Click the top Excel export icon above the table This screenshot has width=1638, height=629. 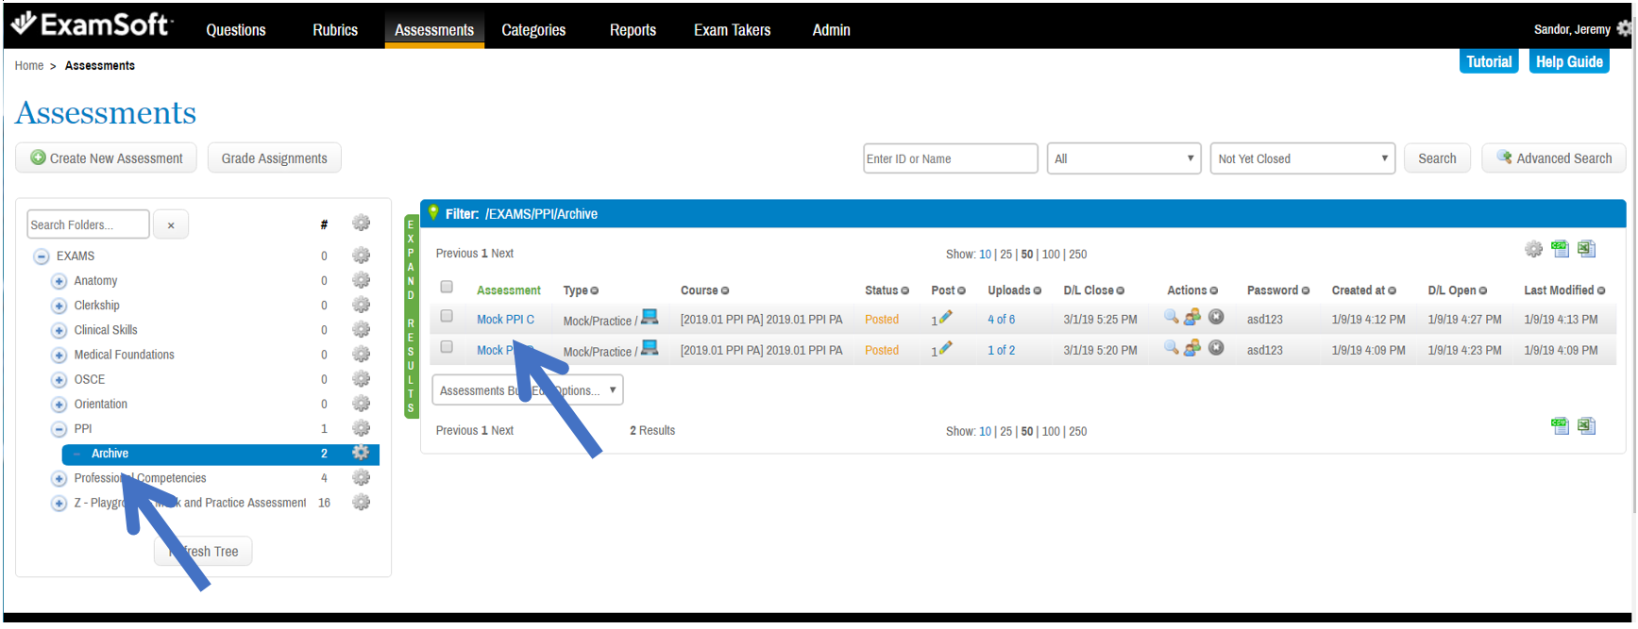pyautogui.click(x=1586, y=249)
